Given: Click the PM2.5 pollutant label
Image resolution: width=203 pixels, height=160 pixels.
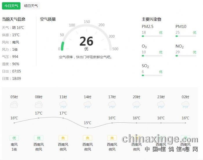Looking at the screenshot, I should pyautogui.click(x=147, y=26).
